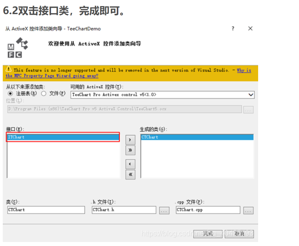This screenshot has width=299, height=246.
Task: Browse for the .cpp file location
Action: (248, 210)
